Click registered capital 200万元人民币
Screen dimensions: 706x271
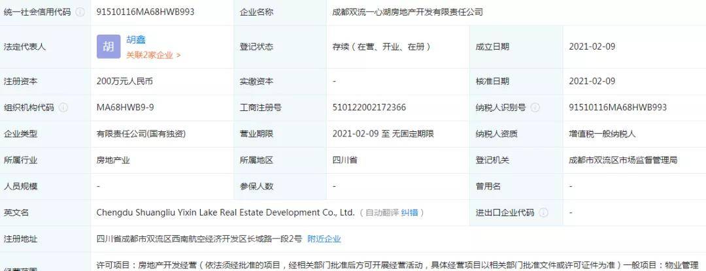tap(125, 82)
